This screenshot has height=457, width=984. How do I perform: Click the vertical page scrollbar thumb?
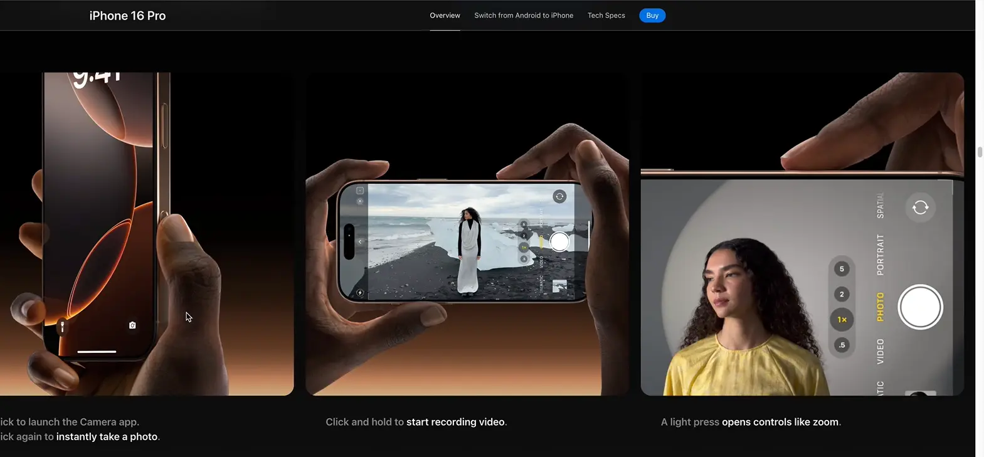[980, 152]
